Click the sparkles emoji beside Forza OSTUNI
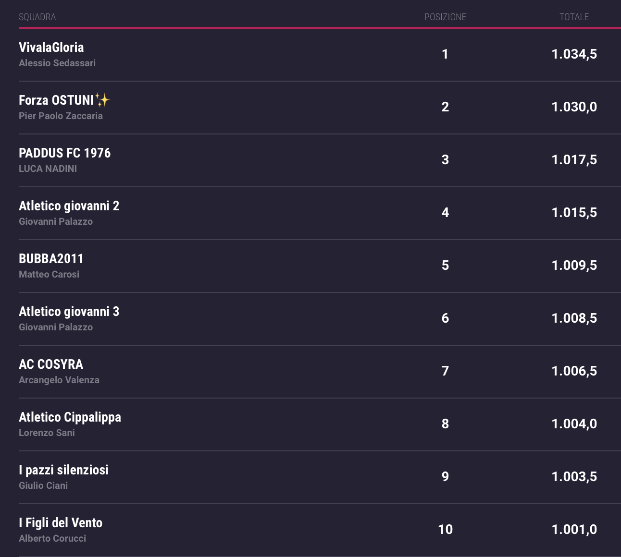The image size is (621, 557). [x=102, y=100]
